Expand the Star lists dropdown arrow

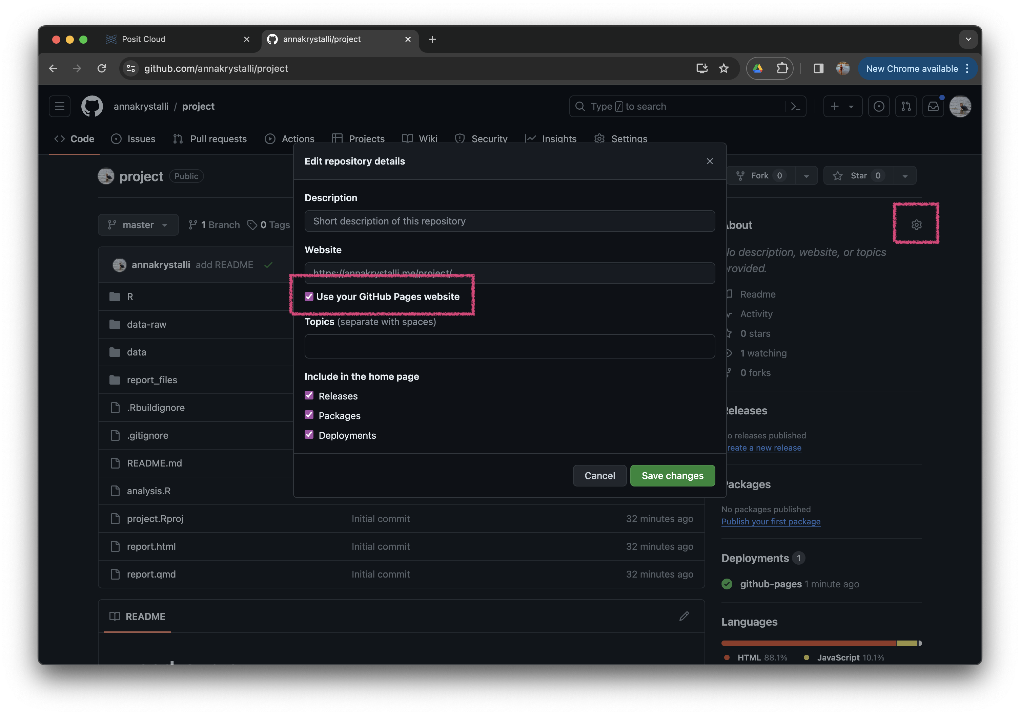click(905, 176)
